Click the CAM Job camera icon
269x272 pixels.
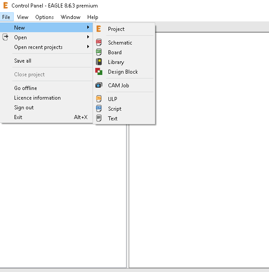(x=99, y=85)
